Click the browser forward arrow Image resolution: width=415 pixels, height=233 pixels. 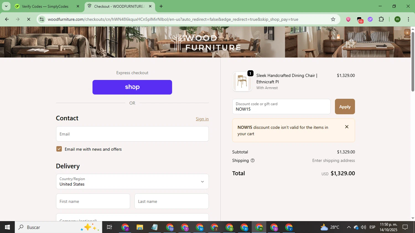[18, 19]
